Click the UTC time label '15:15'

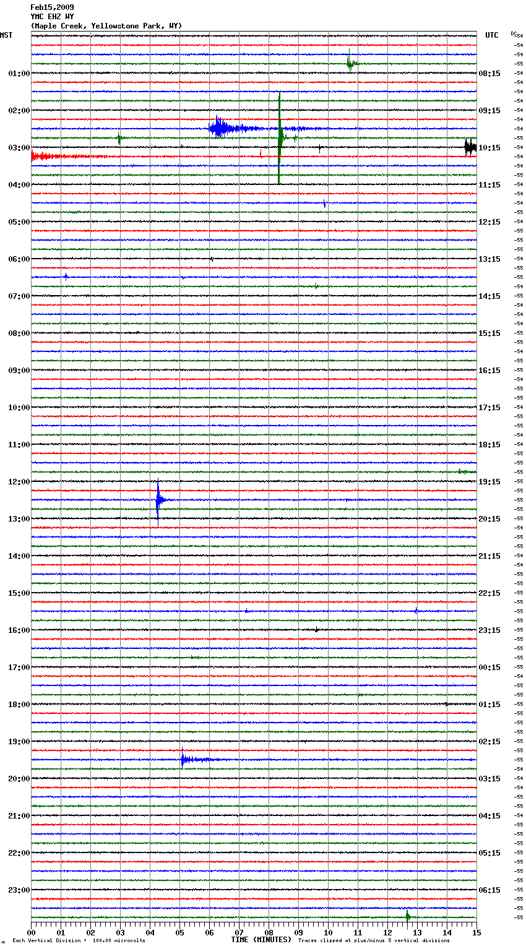click(x=489, y=333)
